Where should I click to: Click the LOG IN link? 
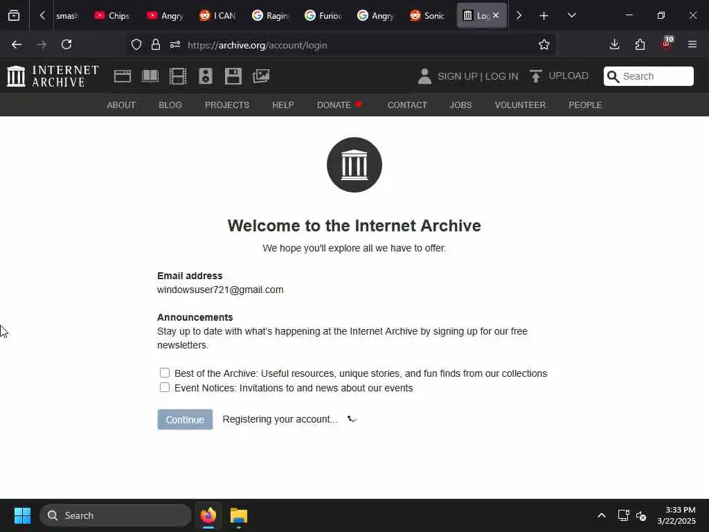(502, 76)
